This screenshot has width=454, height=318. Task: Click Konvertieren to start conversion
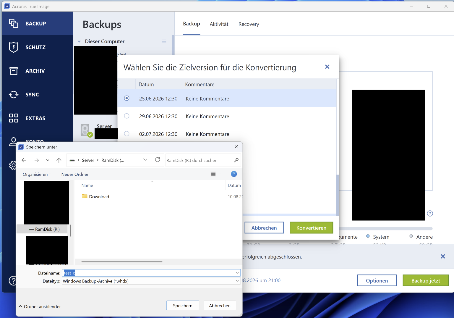[311, 228]
